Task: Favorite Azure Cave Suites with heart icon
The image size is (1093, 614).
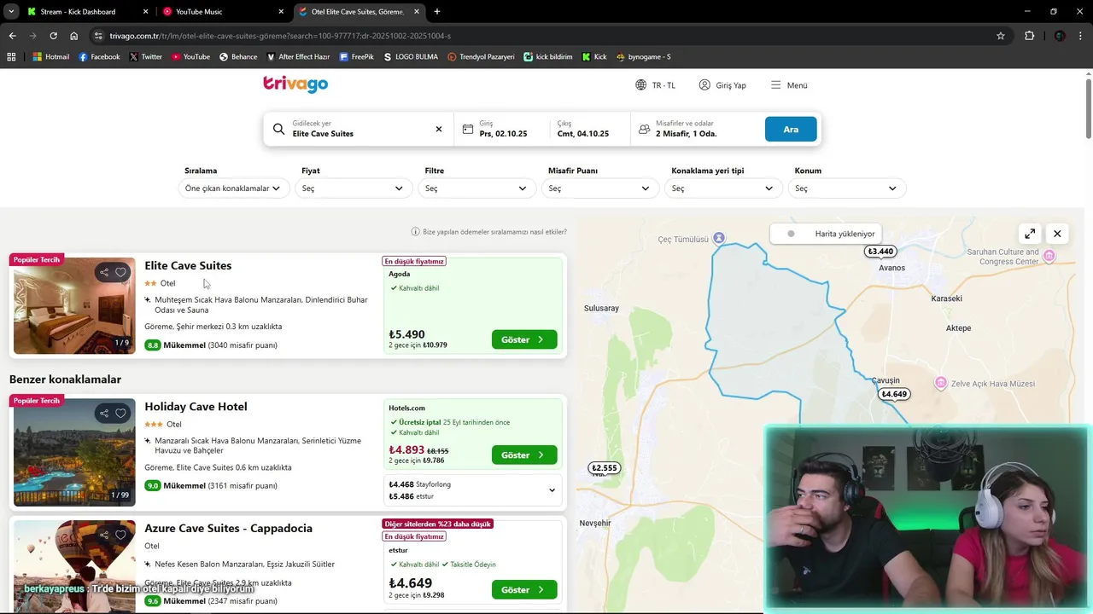Action: point(120,536)
